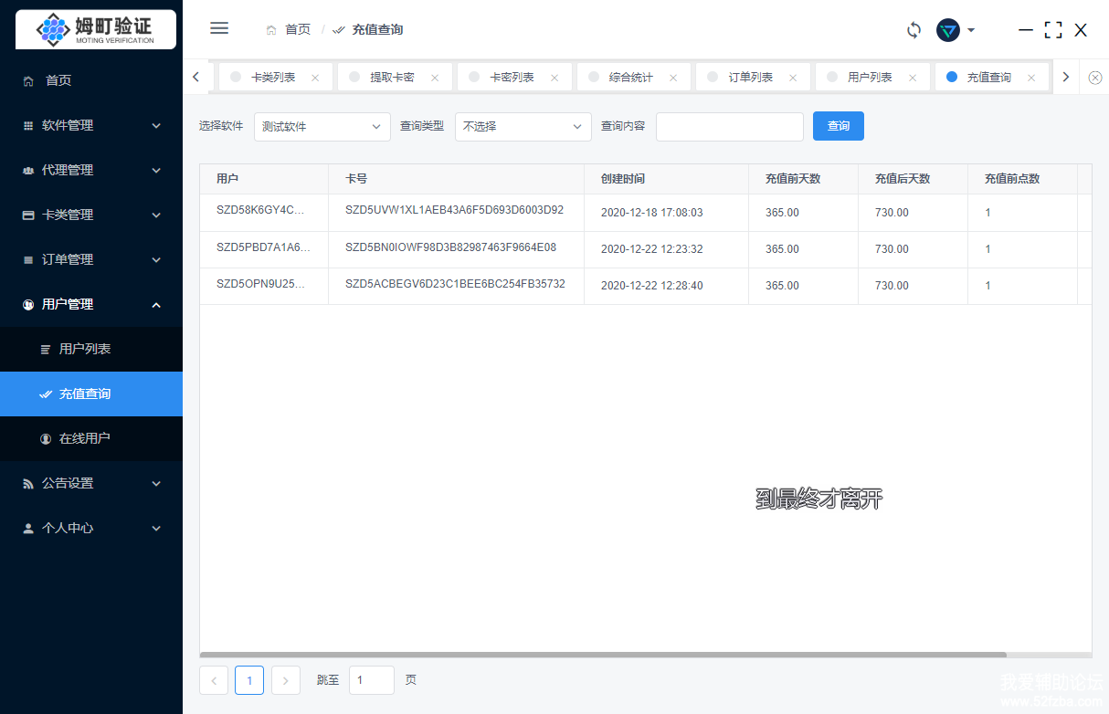Close the 综合统计 tab
The height and width of the screenshot is (714, 1109).
coord(673,78)
